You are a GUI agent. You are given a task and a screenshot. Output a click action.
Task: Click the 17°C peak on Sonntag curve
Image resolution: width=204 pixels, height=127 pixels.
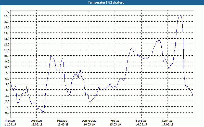click(181, 15)
